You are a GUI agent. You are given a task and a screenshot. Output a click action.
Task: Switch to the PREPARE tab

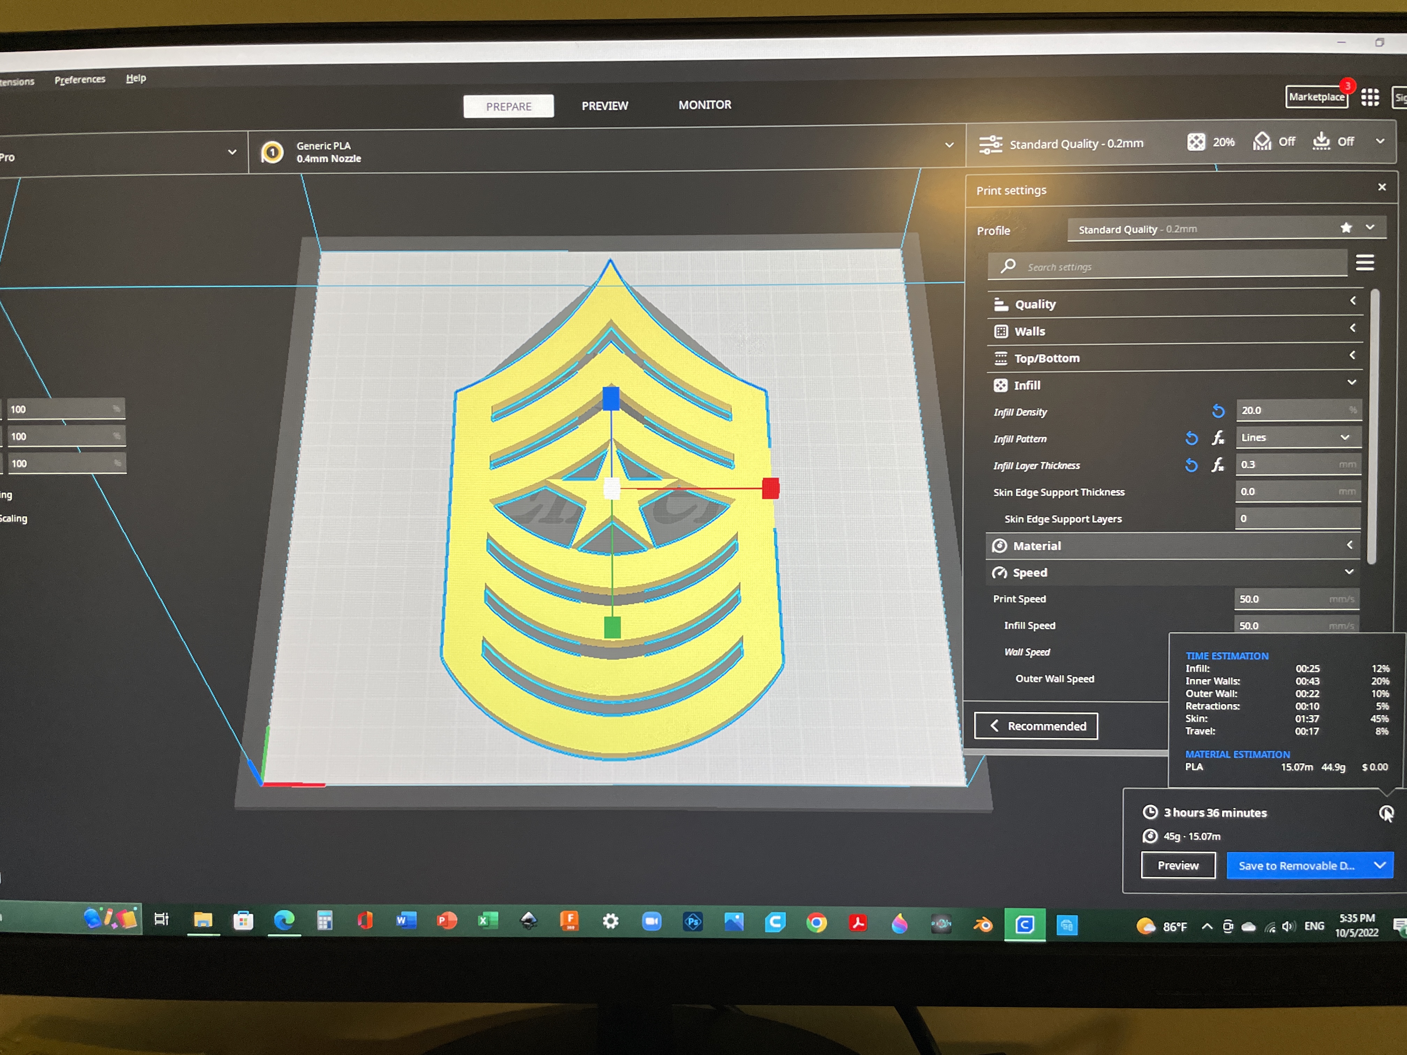[x=508, y=106]
